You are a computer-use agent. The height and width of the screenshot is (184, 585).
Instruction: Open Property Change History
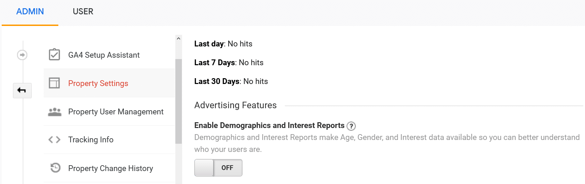(x=109, y=168)
